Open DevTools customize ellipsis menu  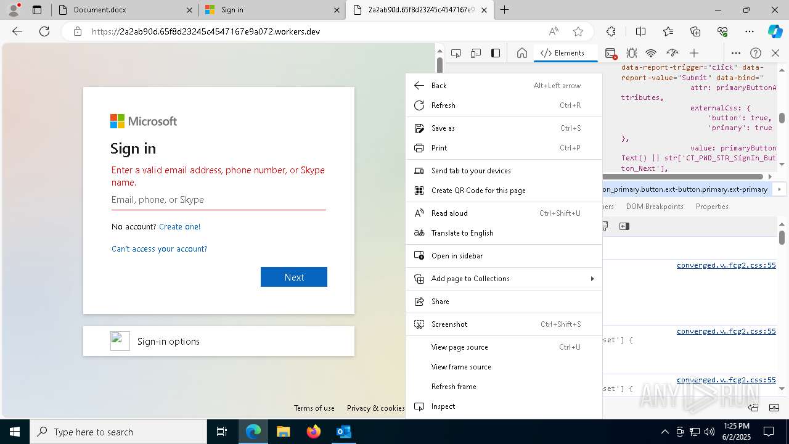coord(736,53)
